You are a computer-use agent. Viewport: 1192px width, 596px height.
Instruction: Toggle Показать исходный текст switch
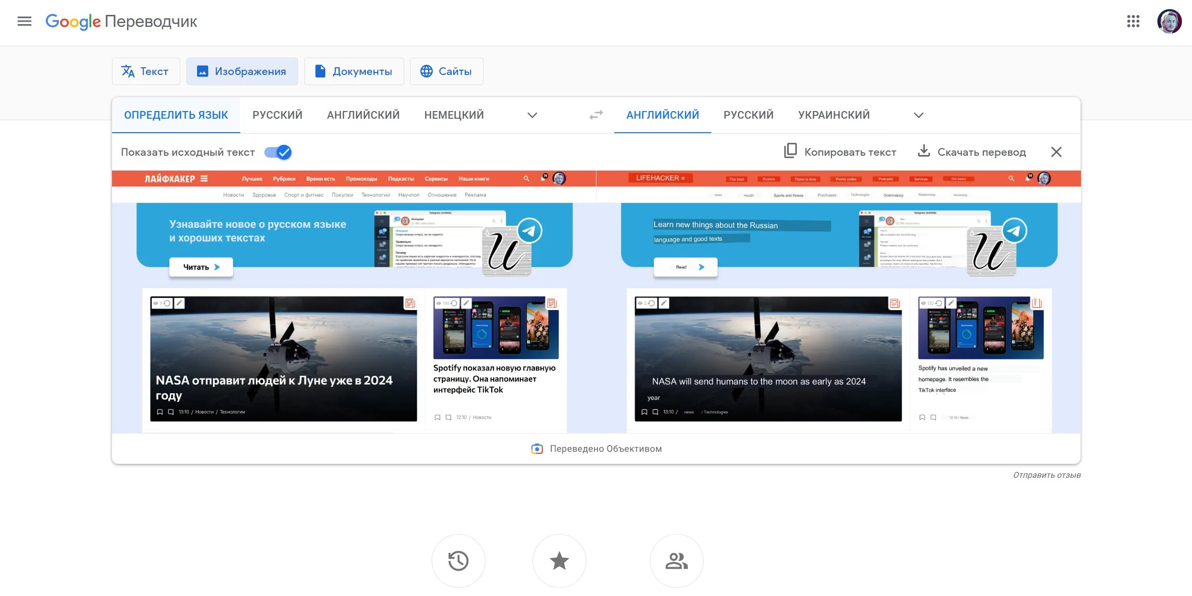tap(278, 152)
